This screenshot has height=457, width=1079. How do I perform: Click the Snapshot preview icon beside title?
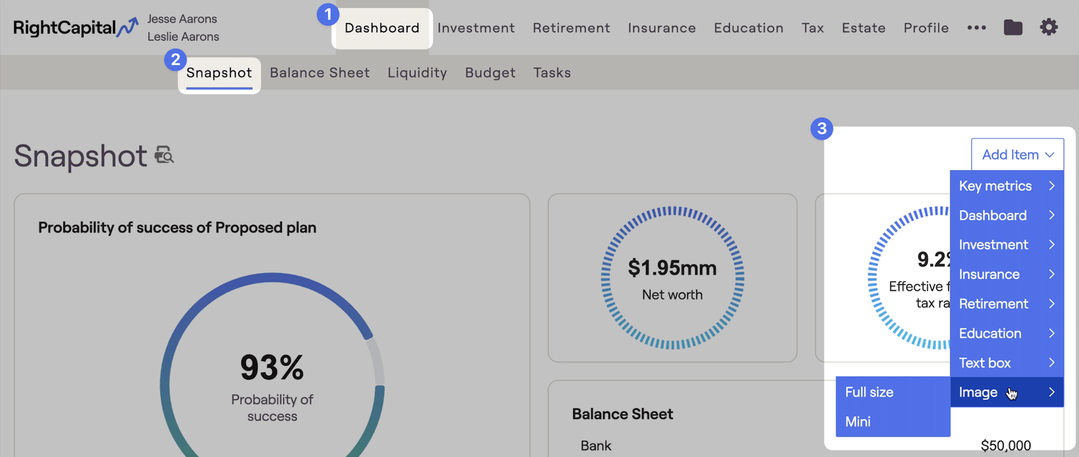click(164, 154)
